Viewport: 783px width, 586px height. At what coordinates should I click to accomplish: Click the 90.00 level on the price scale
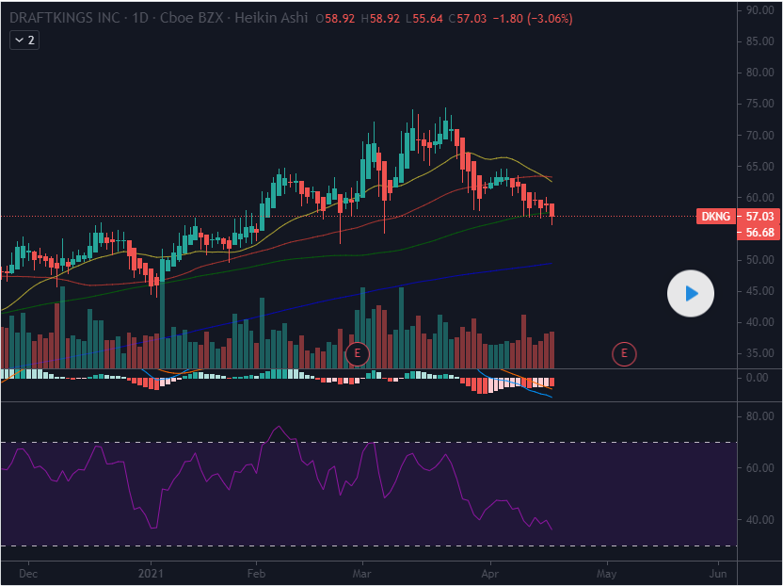point(759,10)
